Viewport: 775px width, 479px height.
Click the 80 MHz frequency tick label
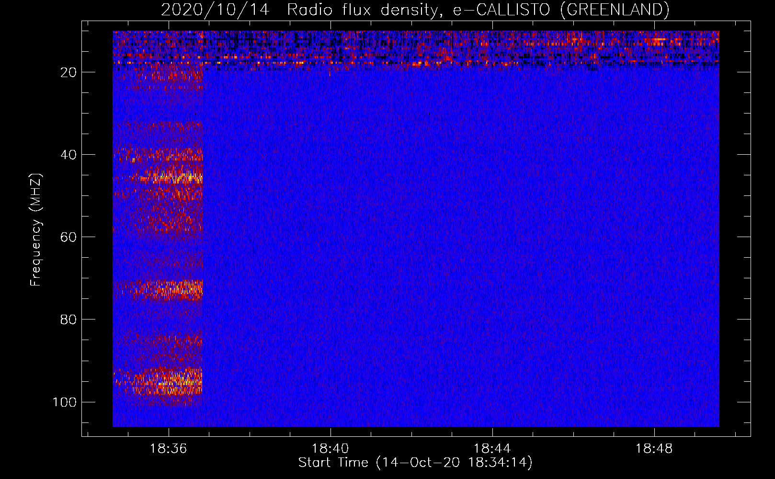point(68,319)
